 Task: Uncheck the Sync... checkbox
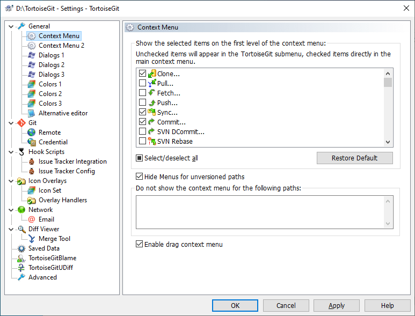click(142, 112)
